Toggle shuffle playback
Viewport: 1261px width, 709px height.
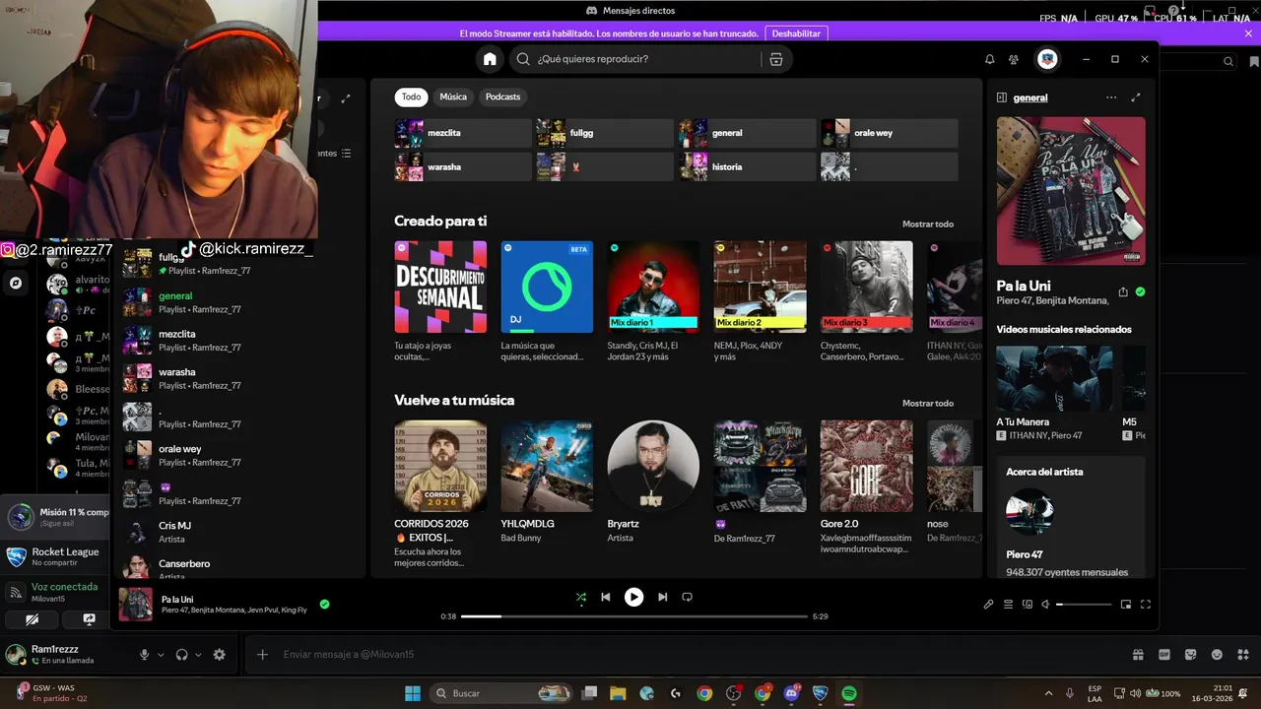(580, 597)
